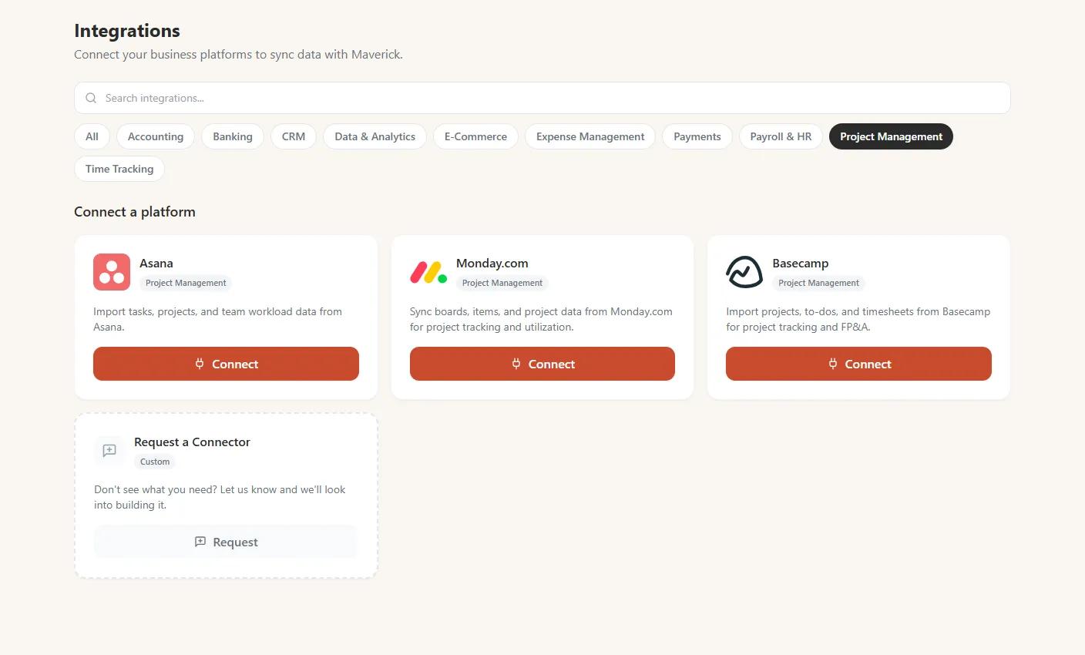
Task: Select the Payments filter
Action: [x=697, y=136]
